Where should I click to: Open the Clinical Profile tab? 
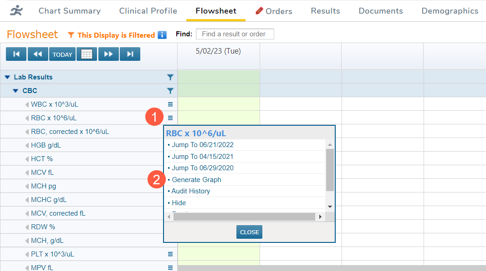148,11
